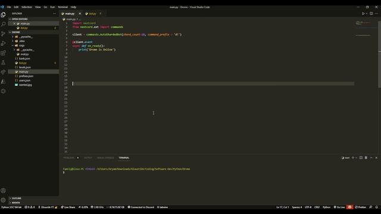The image size is (381, 214).
Task: Open the Explorer view in activity bar
Action: (x=3, y=15)
